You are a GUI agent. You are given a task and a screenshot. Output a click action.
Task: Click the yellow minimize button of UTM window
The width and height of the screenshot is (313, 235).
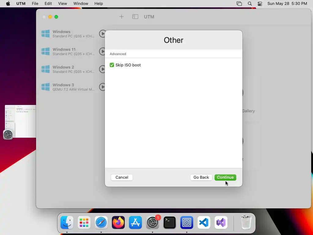(x=50, y=17)
